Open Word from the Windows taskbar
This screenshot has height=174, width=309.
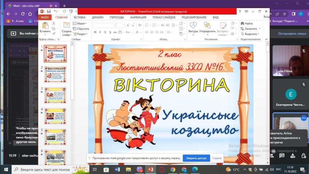tap(117, 169)
